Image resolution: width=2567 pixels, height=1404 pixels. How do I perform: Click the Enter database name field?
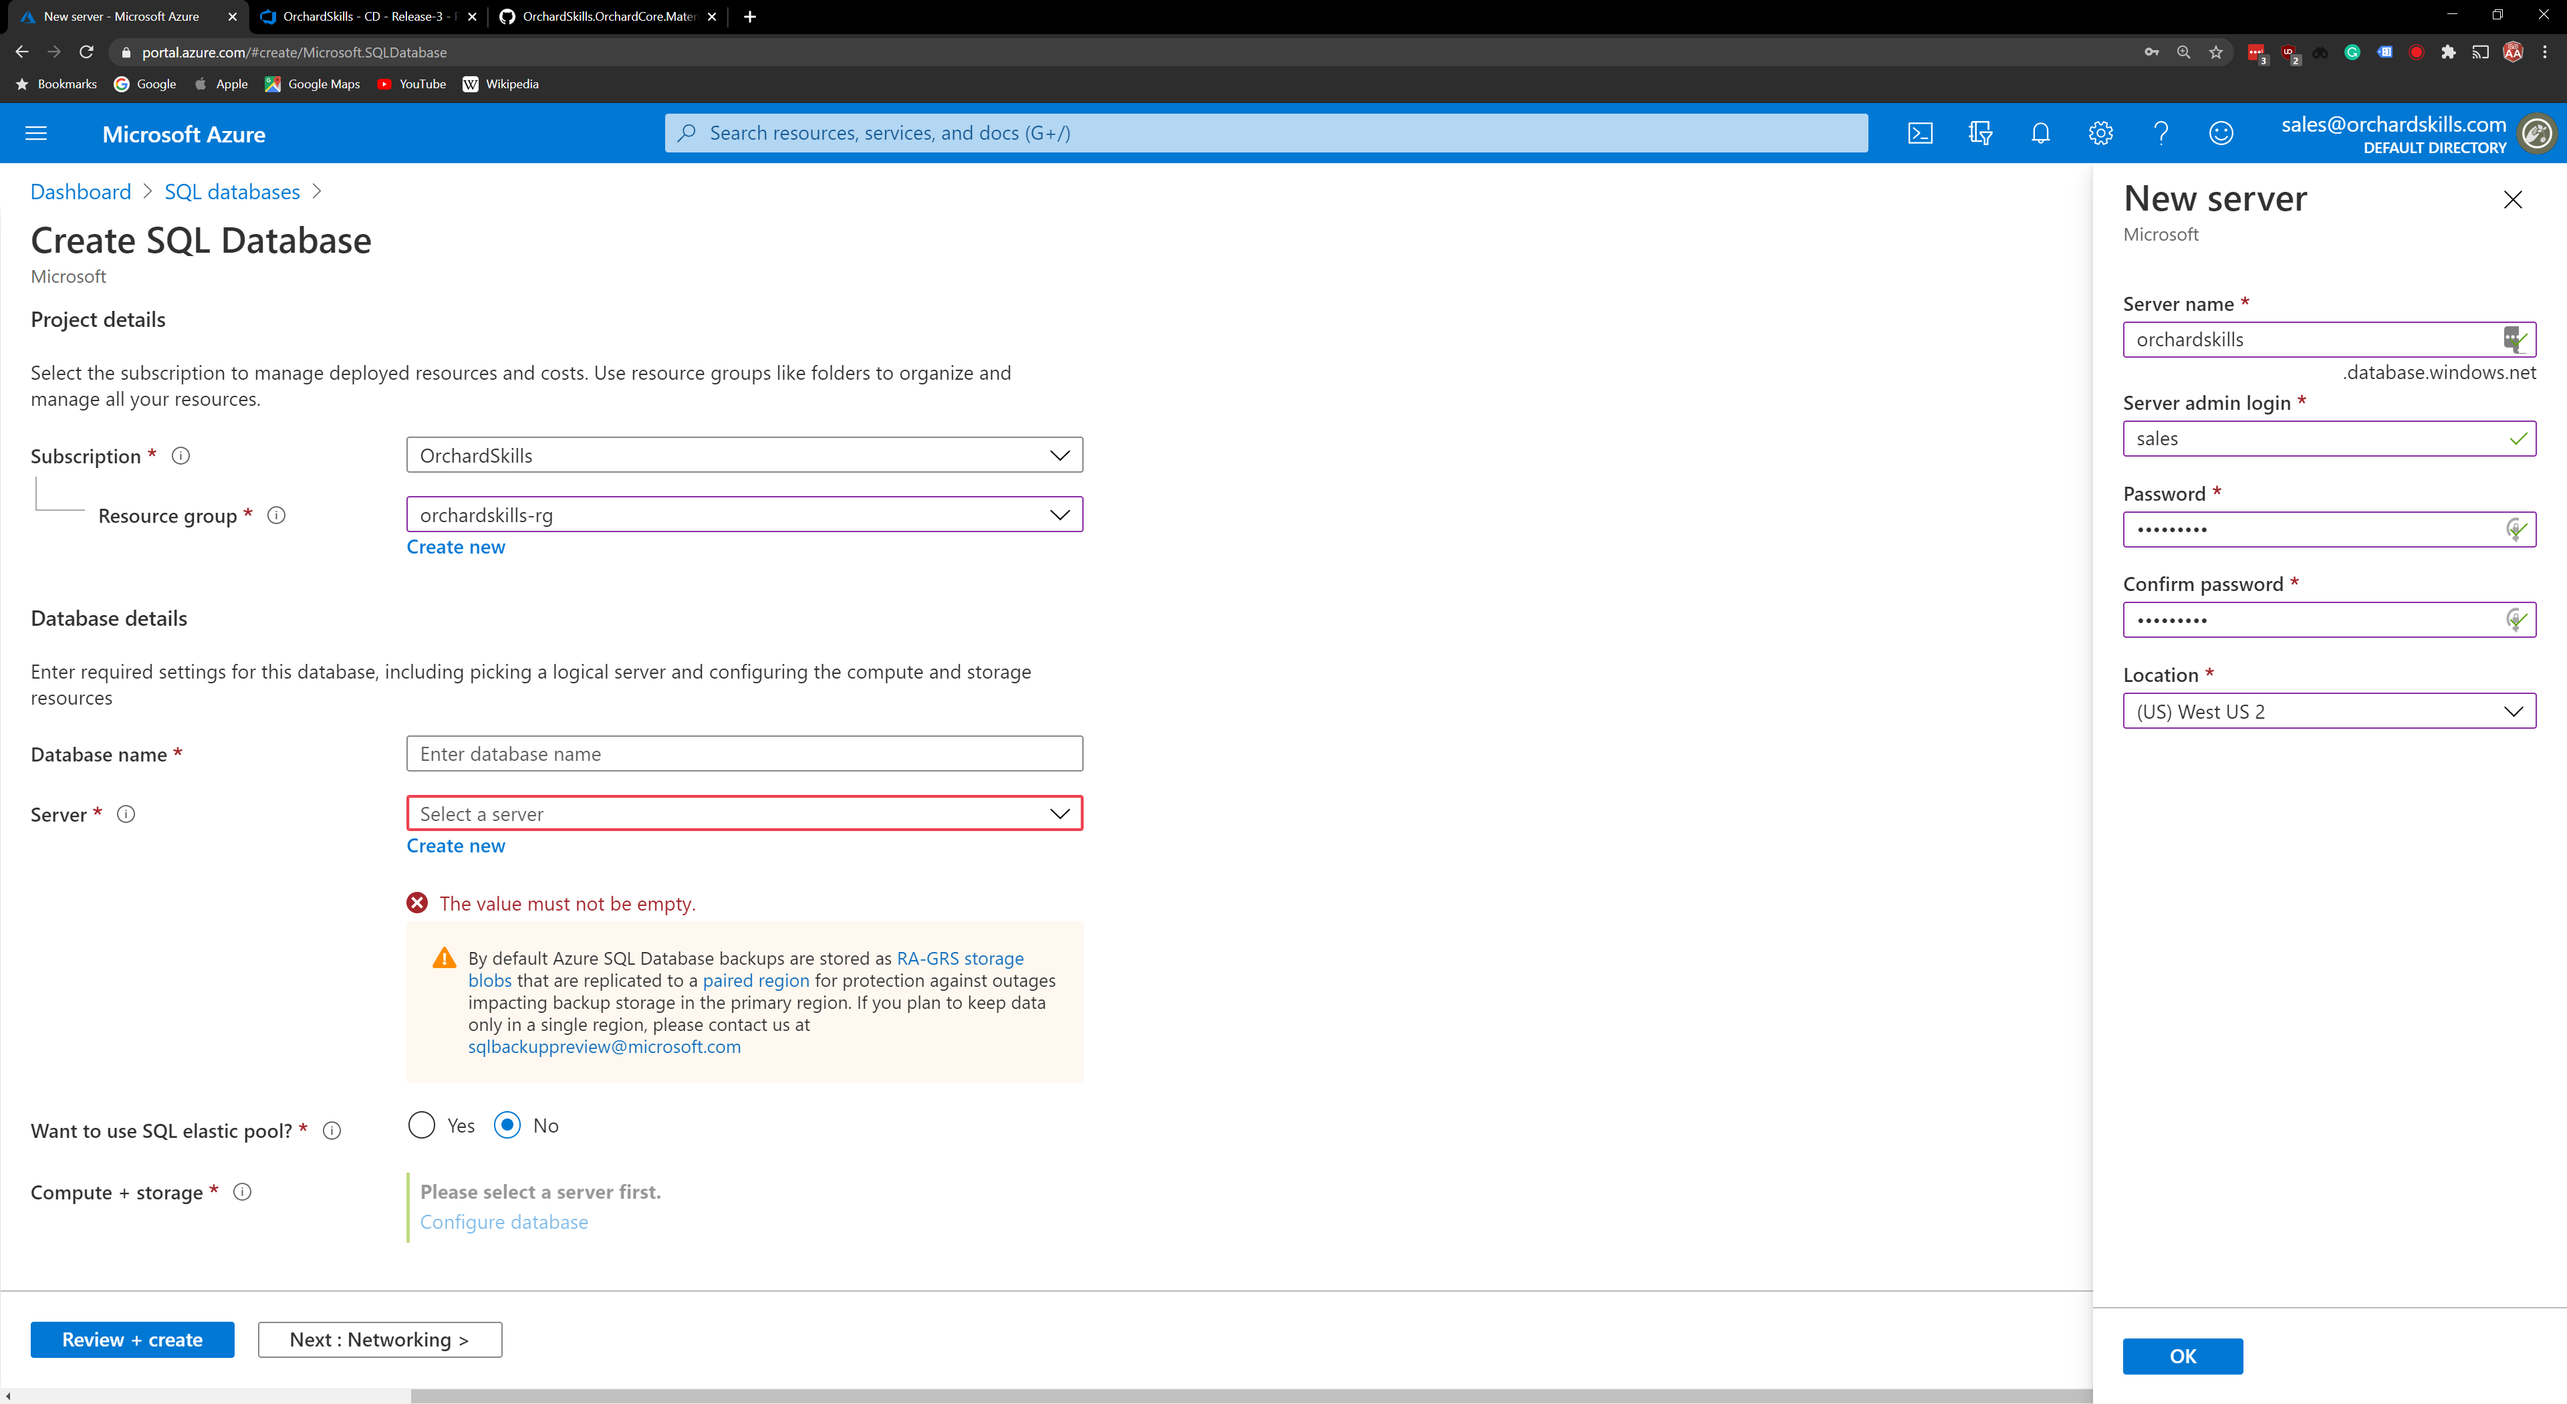click(743, 754)
